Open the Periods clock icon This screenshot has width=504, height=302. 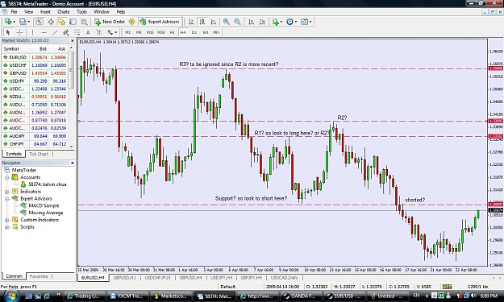[x=290, y=22]
